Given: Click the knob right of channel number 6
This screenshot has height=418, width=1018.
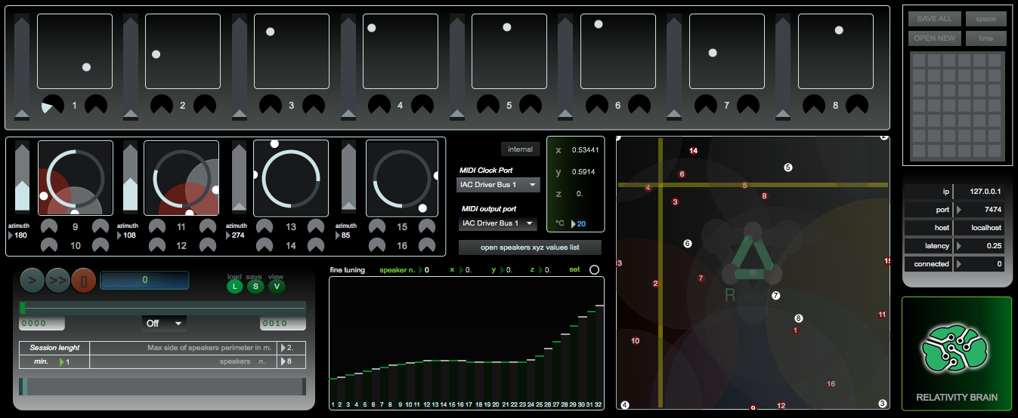Looking at the screenshot, I should 640,105.
